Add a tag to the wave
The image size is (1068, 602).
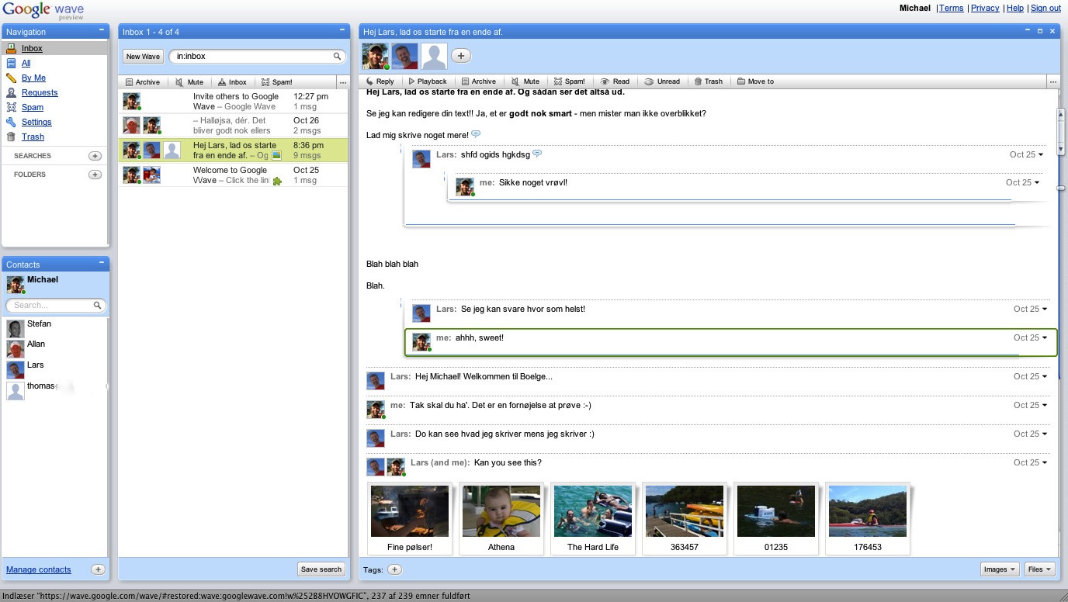(x=394, y=569)
